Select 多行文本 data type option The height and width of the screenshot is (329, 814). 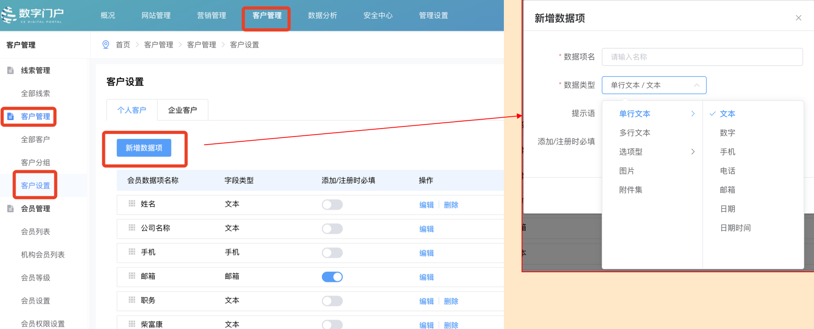(635, 133)
